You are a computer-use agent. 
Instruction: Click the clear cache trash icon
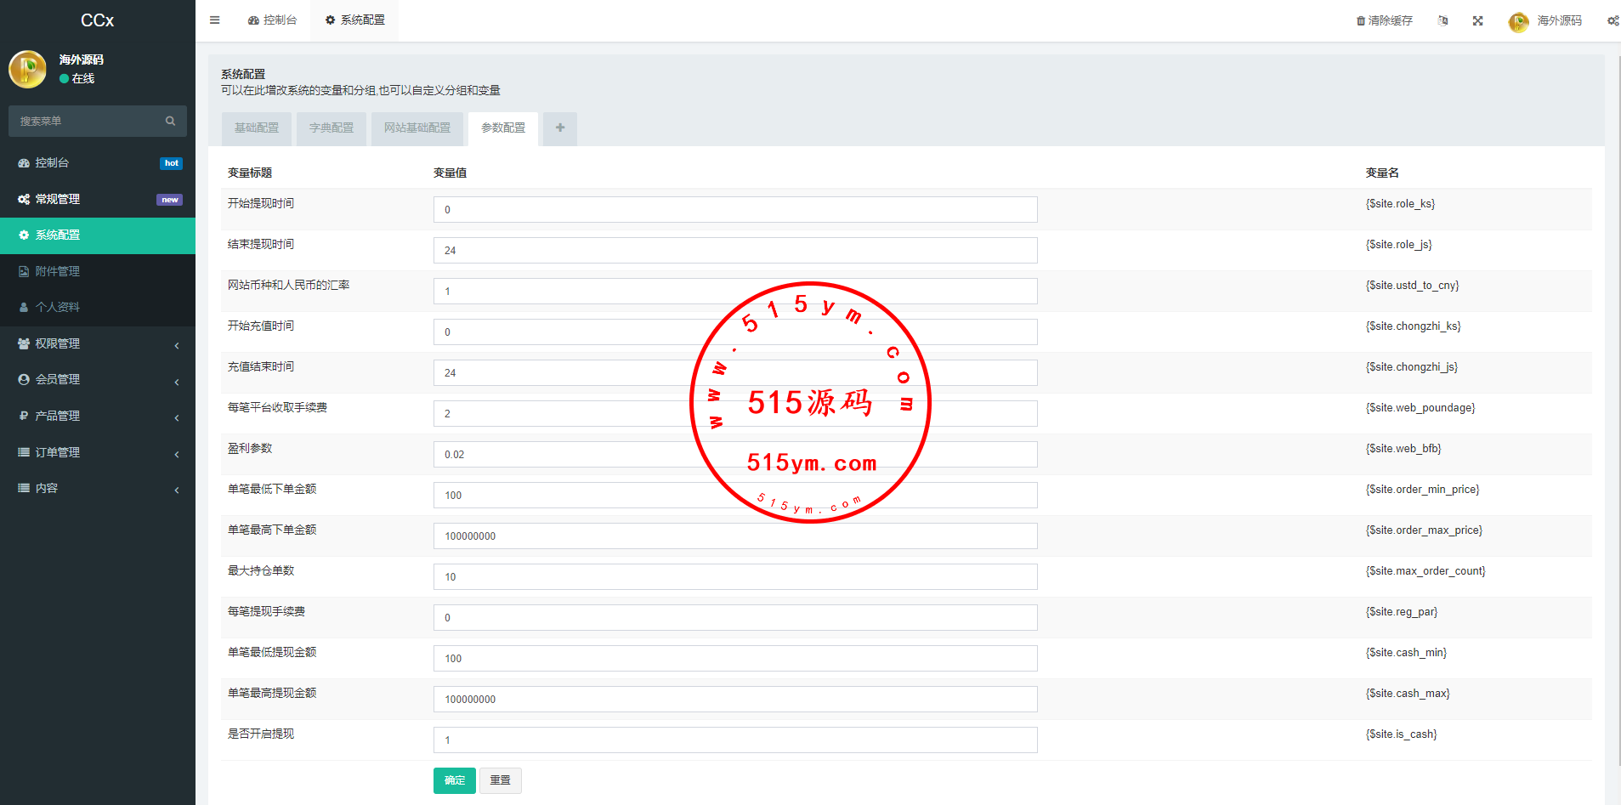tap(1360, 21)
